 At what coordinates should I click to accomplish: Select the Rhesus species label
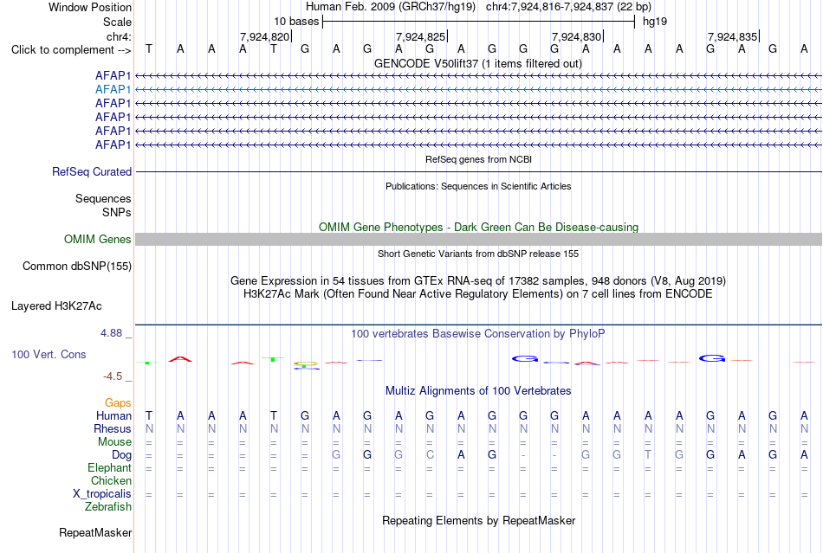[x=113, y=428]
